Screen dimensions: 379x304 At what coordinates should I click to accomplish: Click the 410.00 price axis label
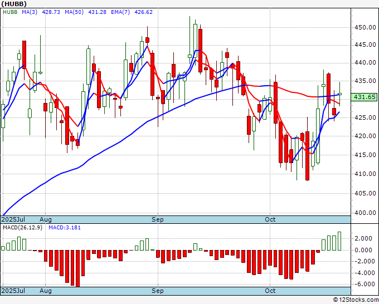[x=365, y=174]
